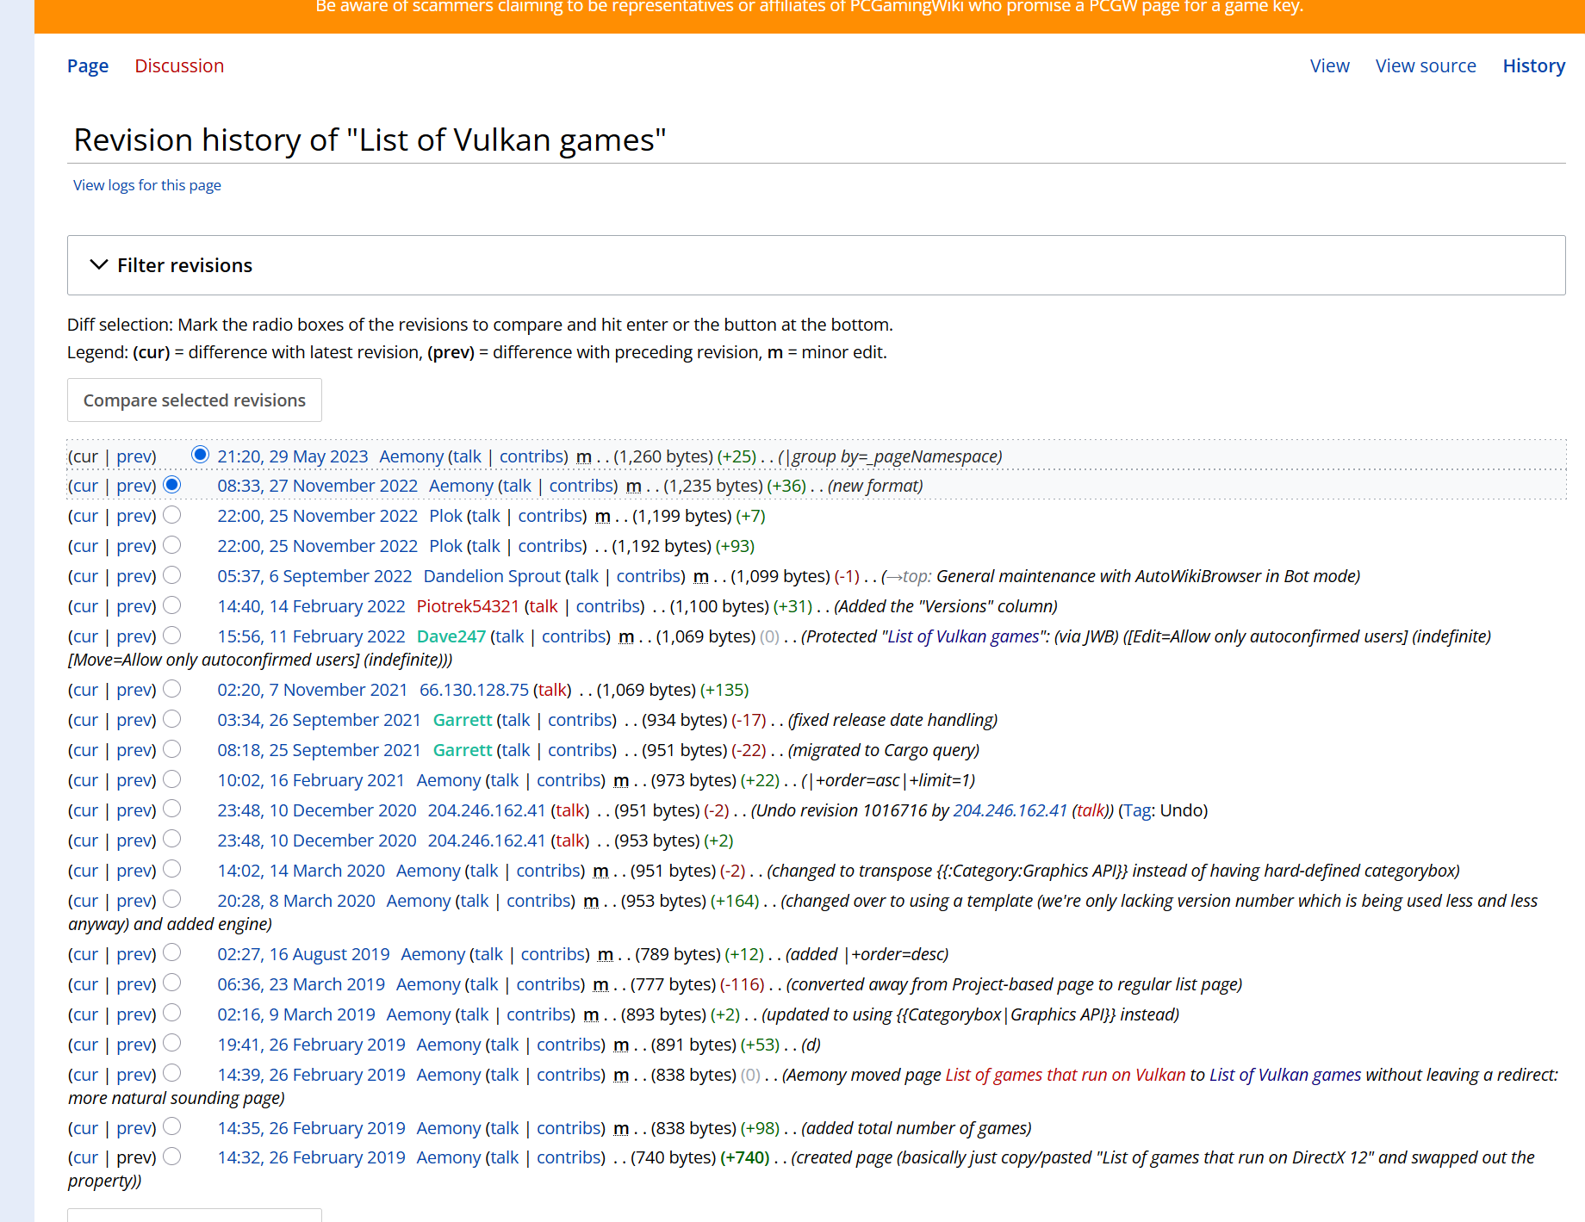Open Garrett's user page for 934 bytes revision
The height and width of the screenshot is (1222, 1585).
(463, 720)
